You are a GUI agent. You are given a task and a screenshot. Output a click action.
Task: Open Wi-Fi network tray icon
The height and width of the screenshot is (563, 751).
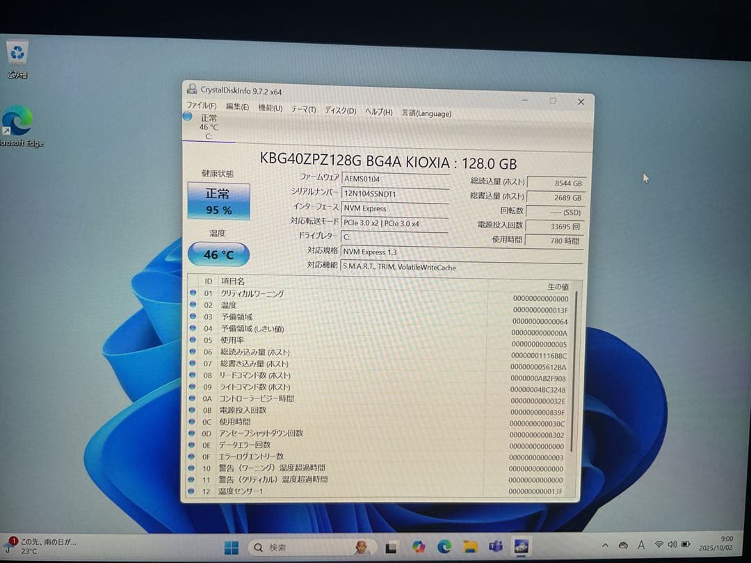click(659, 544)
